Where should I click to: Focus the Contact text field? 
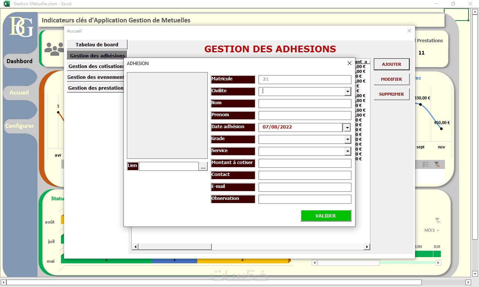(305, 175)
